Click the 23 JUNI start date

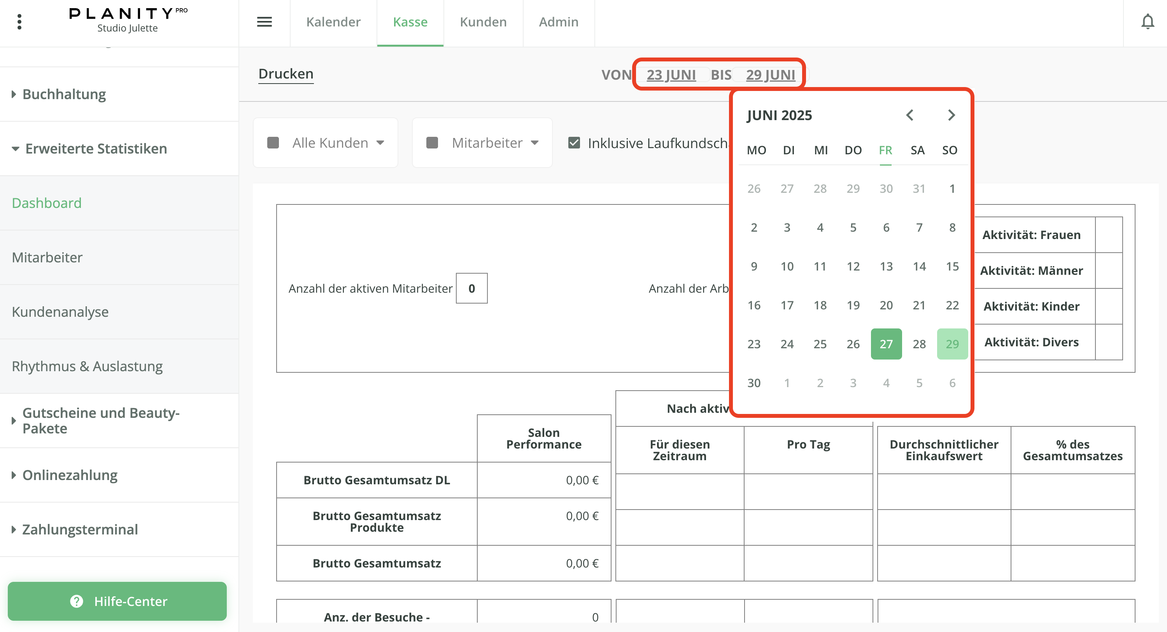tap(671, 75)
